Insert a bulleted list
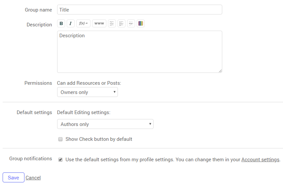The width and height of the screenshot is (283, 185). [x=112, y=23]
